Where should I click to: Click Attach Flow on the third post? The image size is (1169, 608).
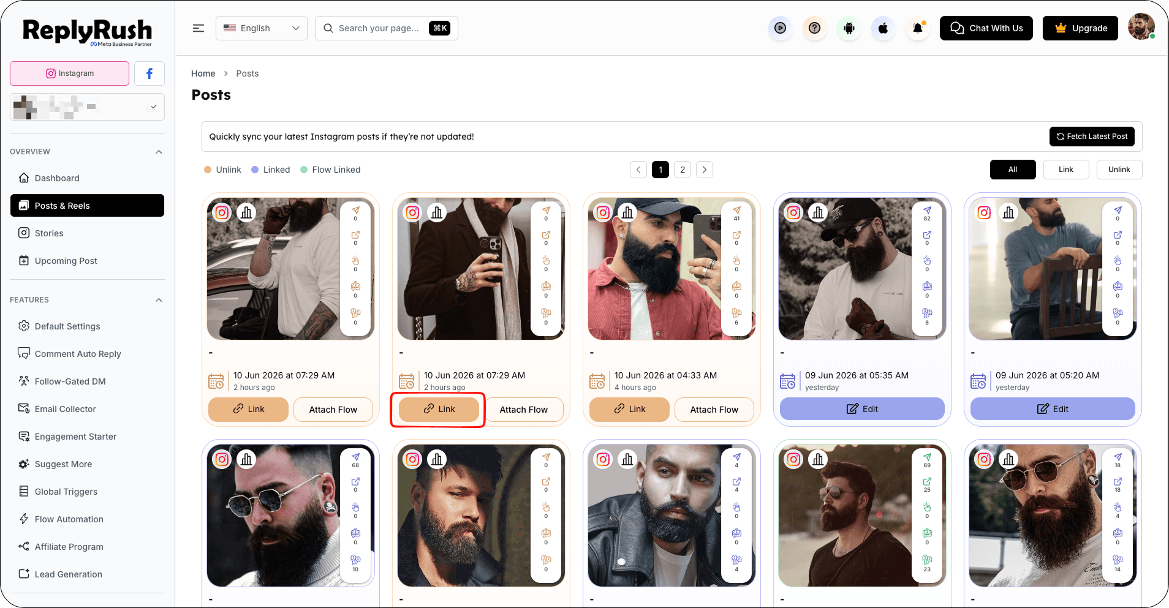[x=714, y=410]
